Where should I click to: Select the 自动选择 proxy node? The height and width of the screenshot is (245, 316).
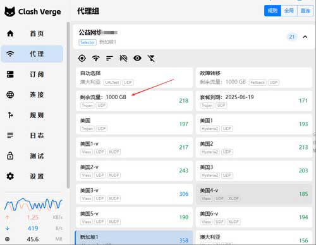(134, 78)
